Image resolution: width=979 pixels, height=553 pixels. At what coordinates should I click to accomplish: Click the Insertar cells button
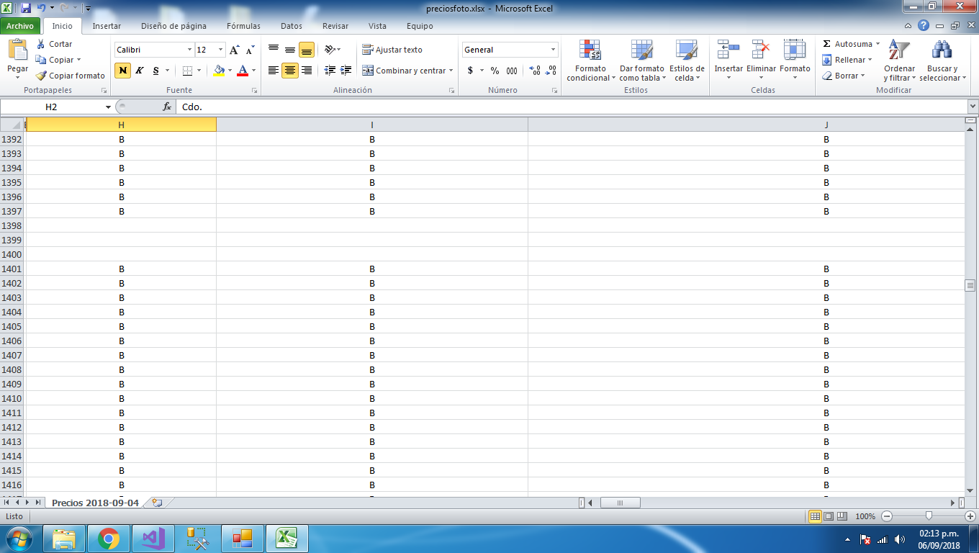[x=728, y=60]
